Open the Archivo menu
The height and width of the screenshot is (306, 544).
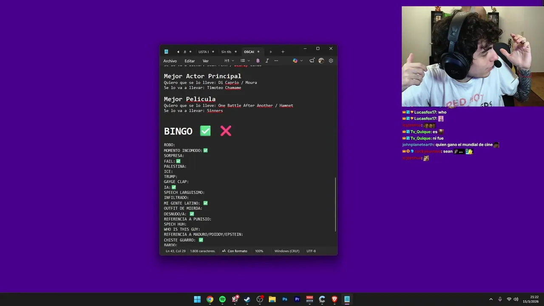click(x=170, y=61)
